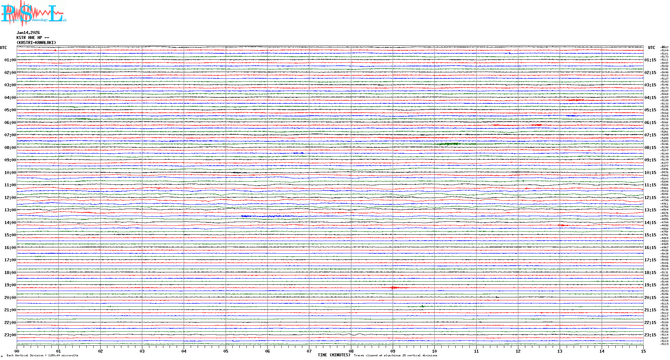Select the 12:00 hour label on left
Image resolution: width=670 pixels, height=360 pixels.
10,198
